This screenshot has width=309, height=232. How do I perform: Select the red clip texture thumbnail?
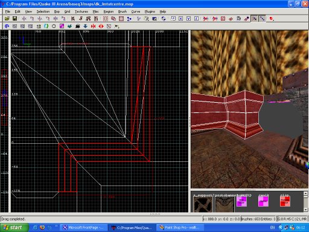coord(285,202)
